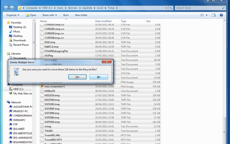The height and width of the screenshot is (144, 230).
Task: Select Computer in the address breadcrumb
Action: point(32,8)
